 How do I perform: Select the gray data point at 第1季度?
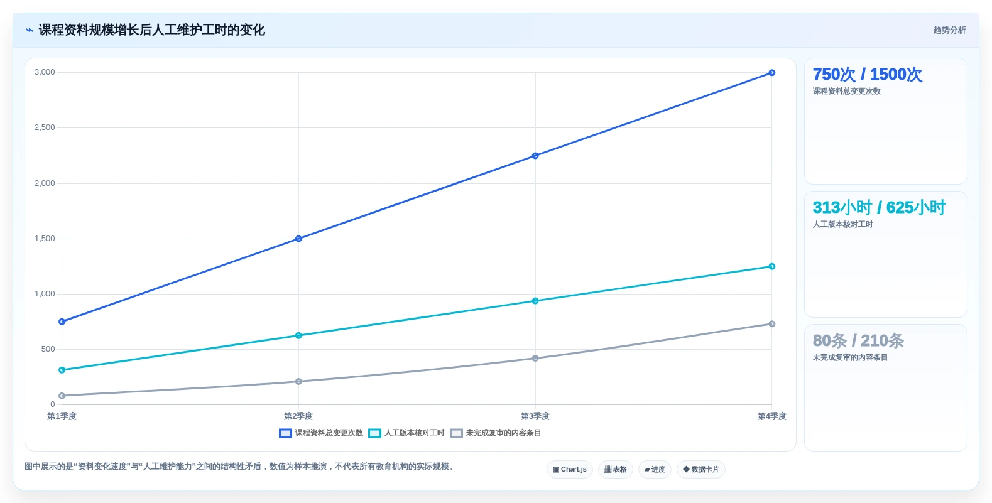coord(62,396)
